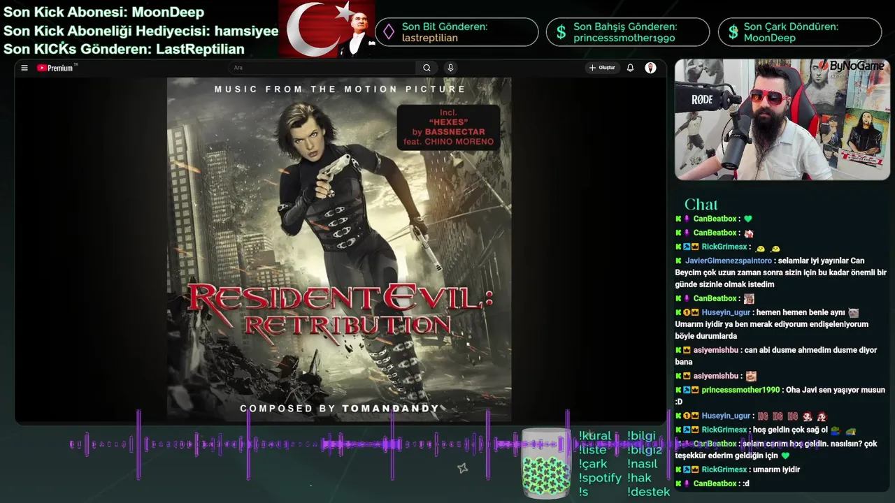The width and height of the screenshot is (895, 503).
Task: Click the streamer webcam feed
Action: [782, 119]
